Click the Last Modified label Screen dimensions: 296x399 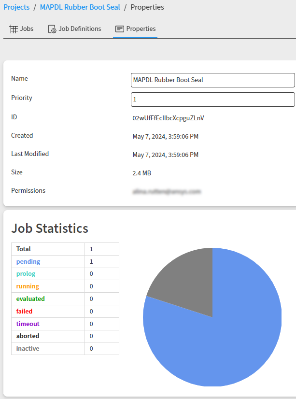point(30,154)
